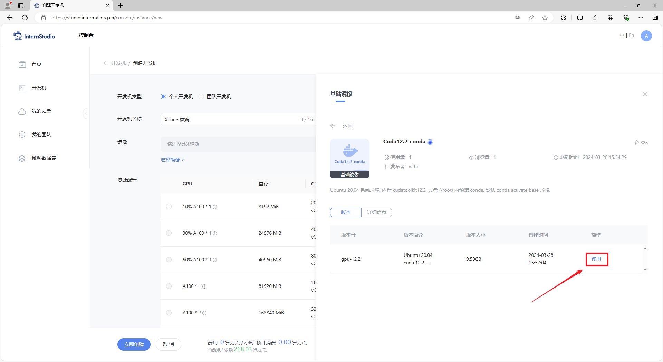This screenshot has height=362, width=663.
Task: Click the breadcrumb back arrow before 开发机
Action: tap(106, 63)
